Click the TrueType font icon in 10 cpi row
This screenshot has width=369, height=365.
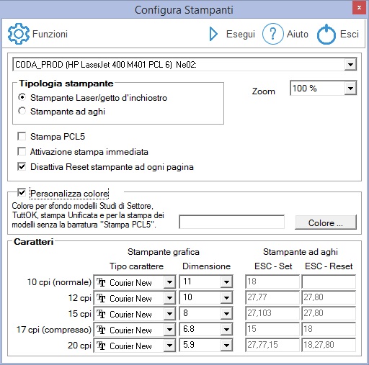click(x=101, y=282)
